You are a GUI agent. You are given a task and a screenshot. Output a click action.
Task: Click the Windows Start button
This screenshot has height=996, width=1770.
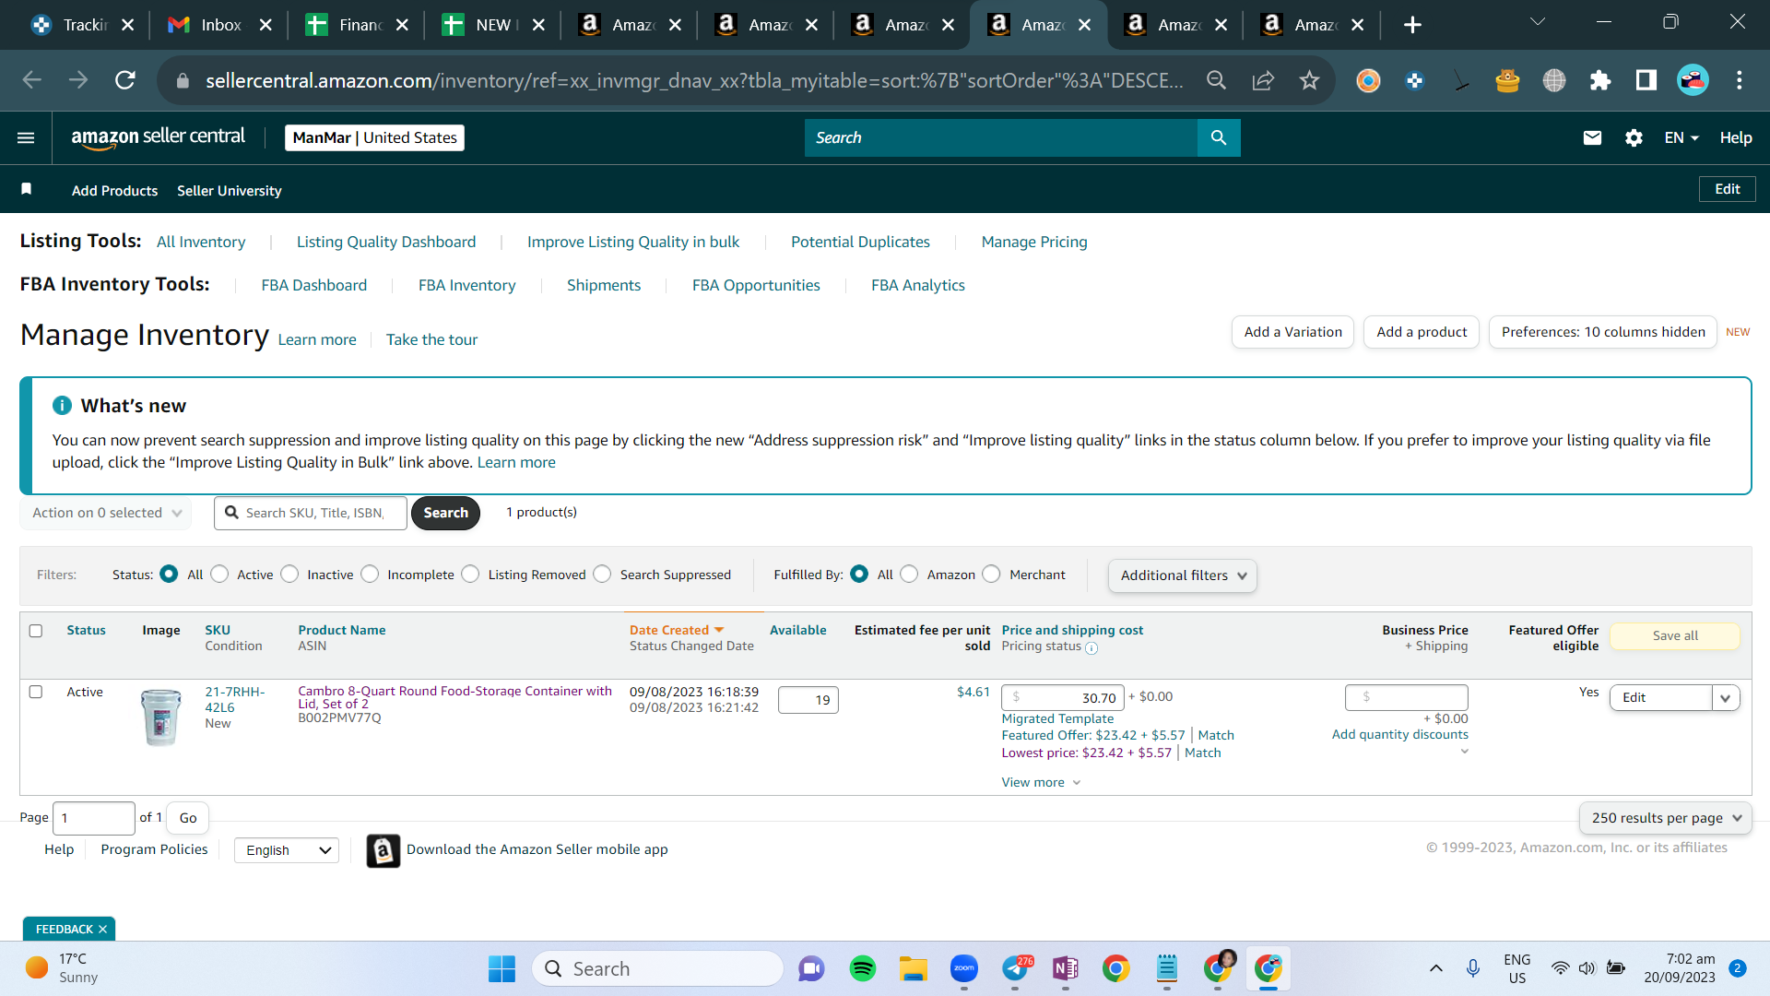point(501,968)
